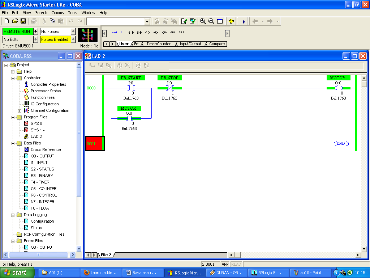This screenshot has width=370, height=278.
Task: Click the ABL instruction icon
Action: 173,32
